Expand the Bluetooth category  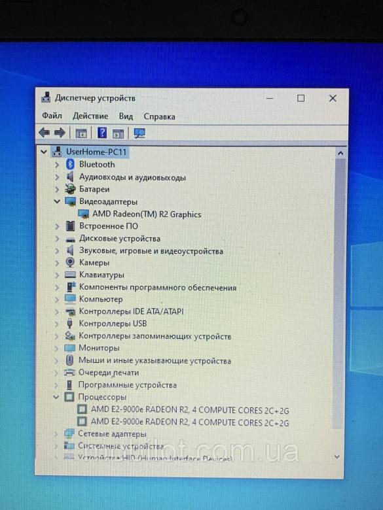pos(57,165)
